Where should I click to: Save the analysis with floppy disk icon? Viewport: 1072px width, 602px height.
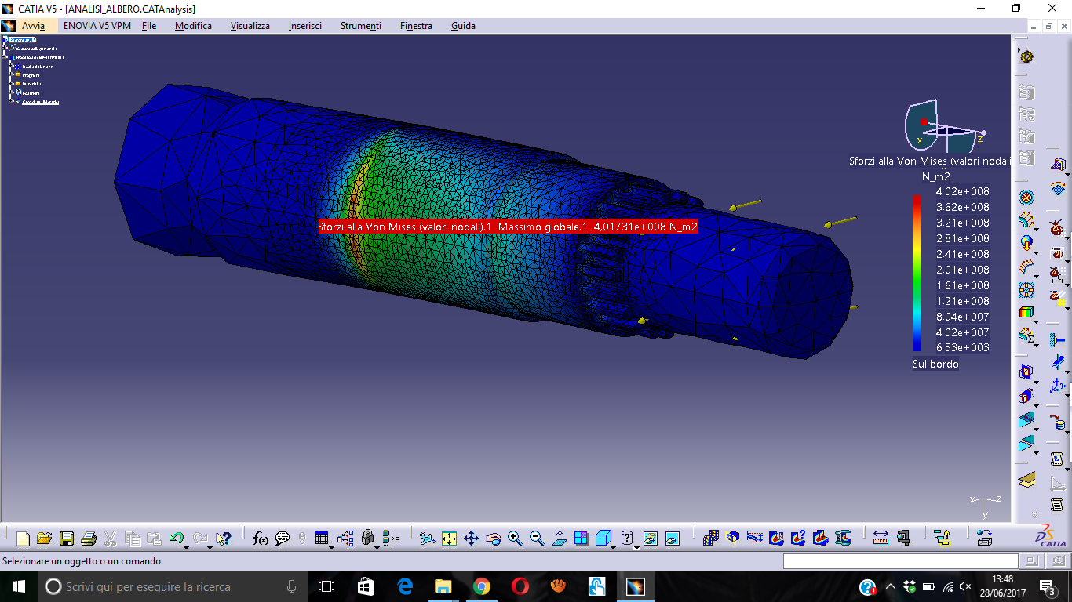pyautogui.click(x=67, y=539)
